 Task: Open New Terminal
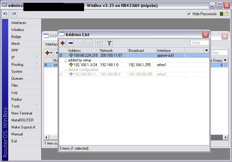(24, 113)
